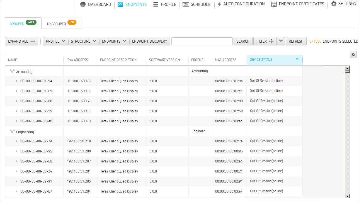Click Accounting profile cell

click(x=200, y=71)
